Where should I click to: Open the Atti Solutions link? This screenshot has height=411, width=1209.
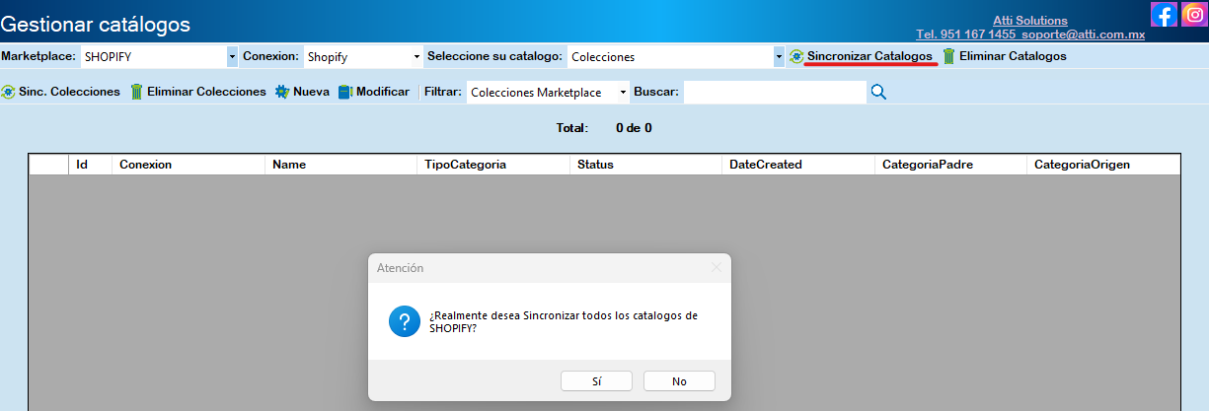point(1029,21)
